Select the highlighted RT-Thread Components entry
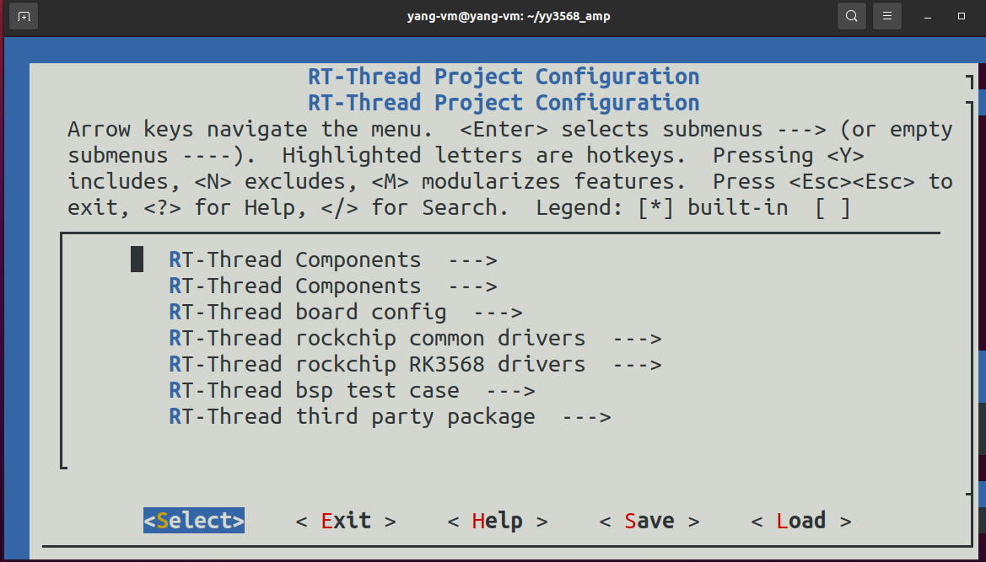 (294, 260)
